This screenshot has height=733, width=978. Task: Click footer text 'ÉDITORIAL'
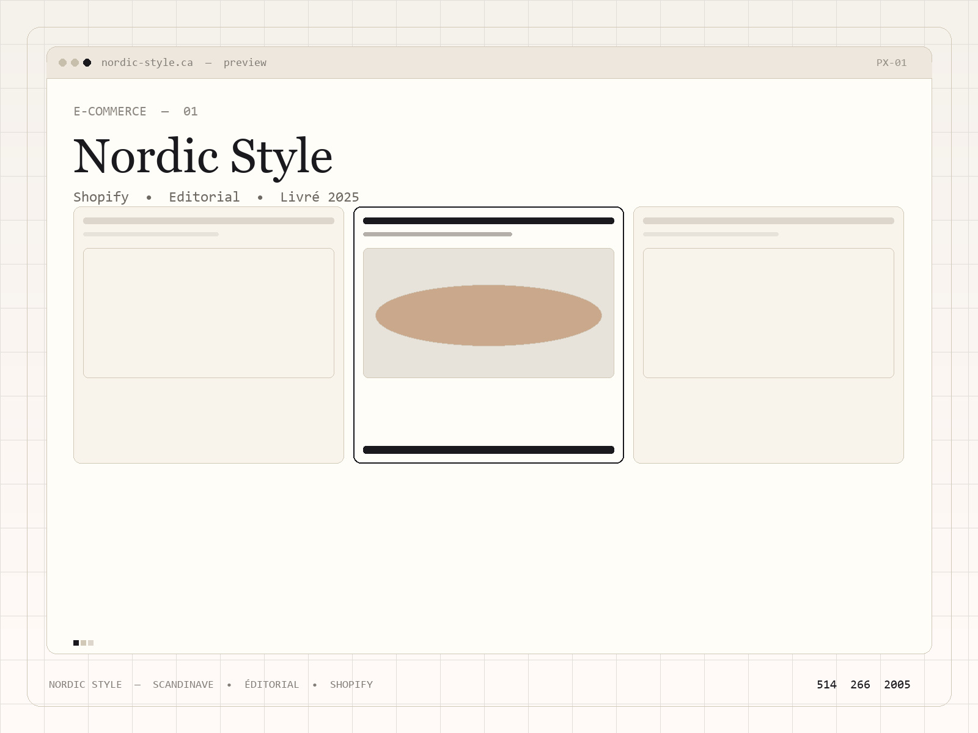tap(272, 684)
